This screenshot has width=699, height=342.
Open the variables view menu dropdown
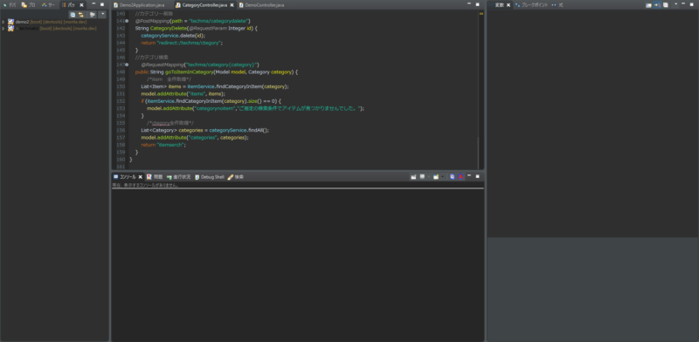point(675,4)
